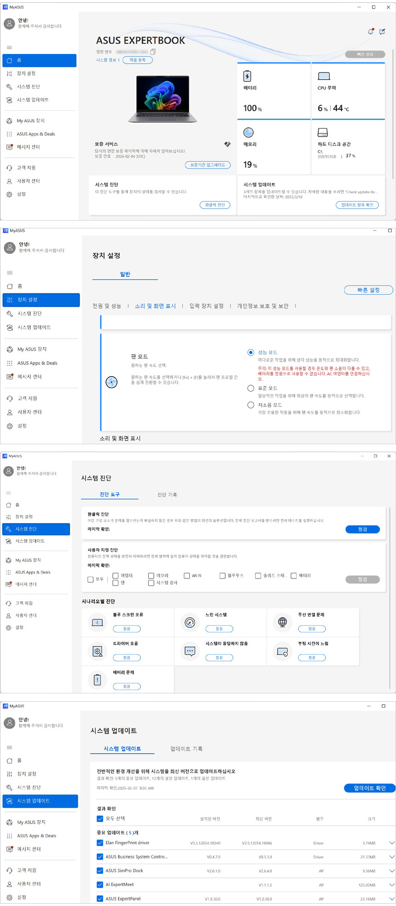Click the blue screen error scenario icon

(x=97, y=622)
